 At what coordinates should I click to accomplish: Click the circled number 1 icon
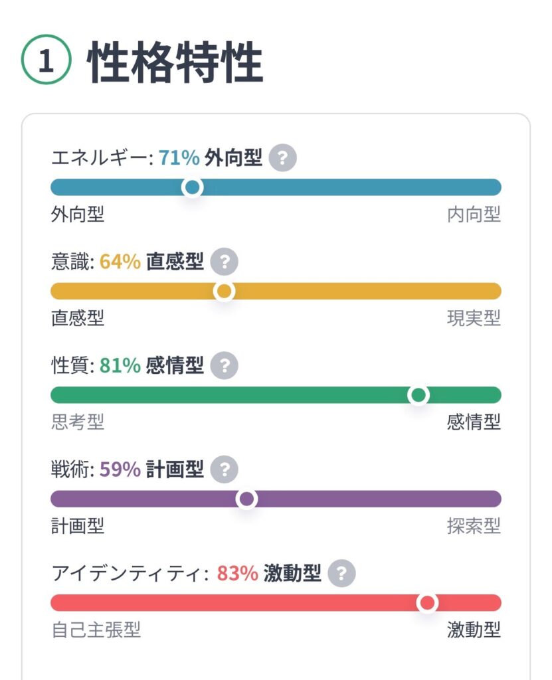point(46,62)
